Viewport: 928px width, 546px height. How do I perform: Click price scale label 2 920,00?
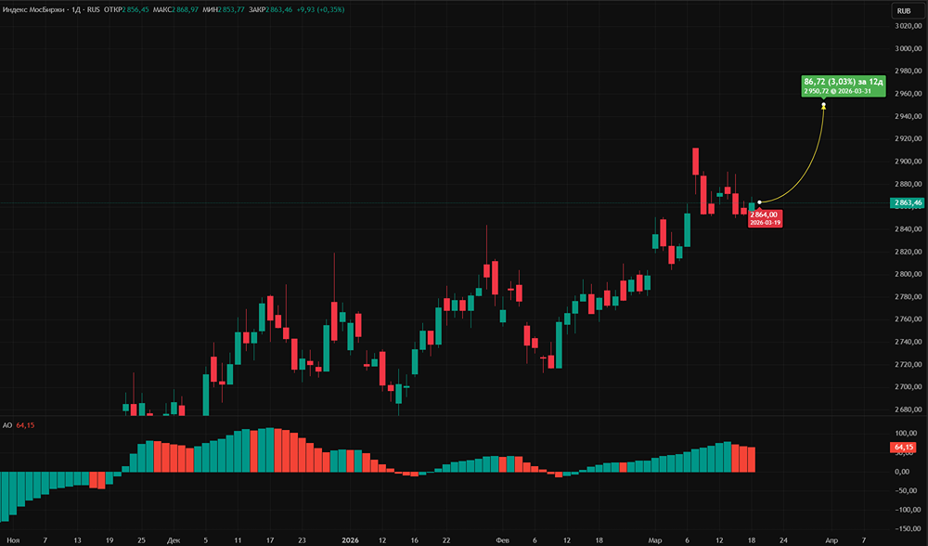pos(909,138)
